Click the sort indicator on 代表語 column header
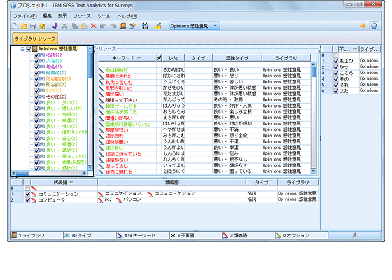This screenshot has width=392, height=280. coord(72,182)
